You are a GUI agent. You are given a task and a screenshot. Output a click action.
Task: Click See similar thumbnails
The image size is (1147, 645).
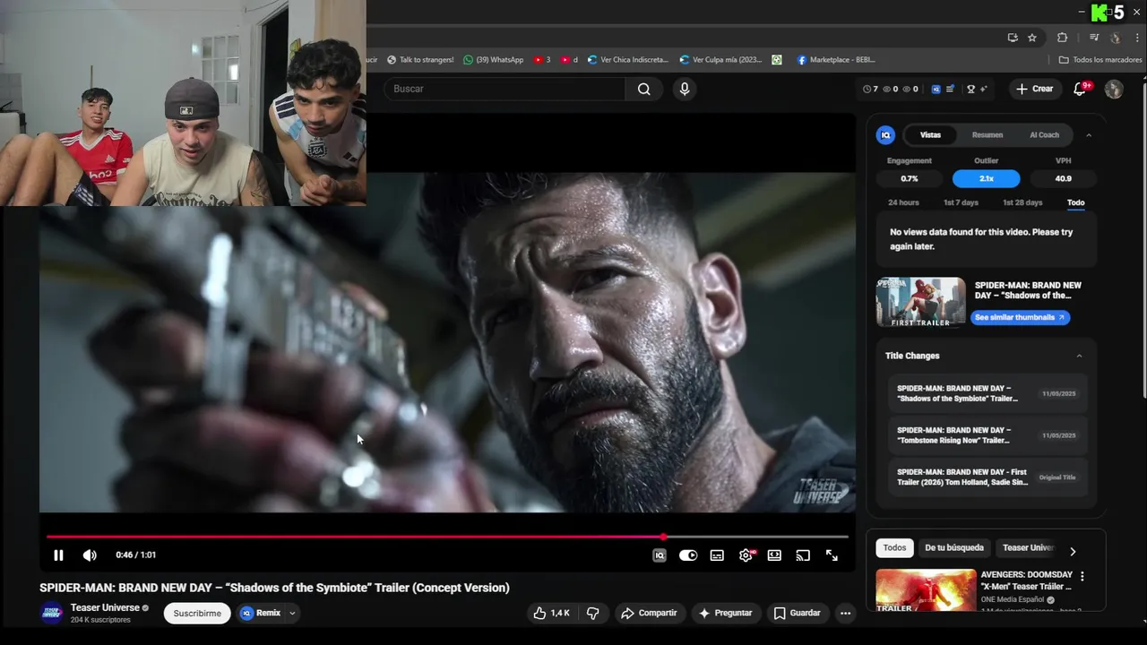tap(1020, 317)
